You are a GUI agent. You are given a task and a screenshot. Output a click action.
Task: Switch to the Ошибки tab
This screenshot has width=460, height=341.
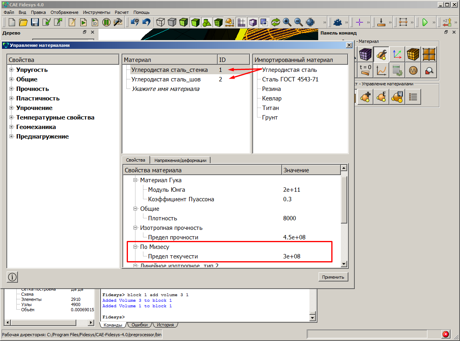tap(139, 325)
